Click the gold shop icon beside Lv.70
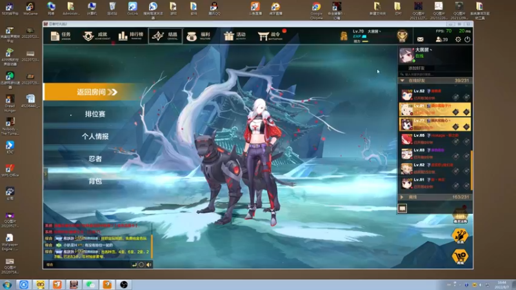516x290 pixels. click(x=344, y=36)
